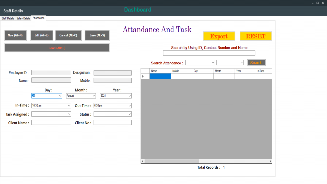Click the Name text field
Image resolution: width=327 pixels, height=184 pixels.
[51, 80]
